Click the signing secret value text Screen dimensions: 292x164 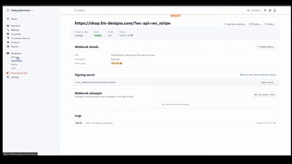click(95, 82)
